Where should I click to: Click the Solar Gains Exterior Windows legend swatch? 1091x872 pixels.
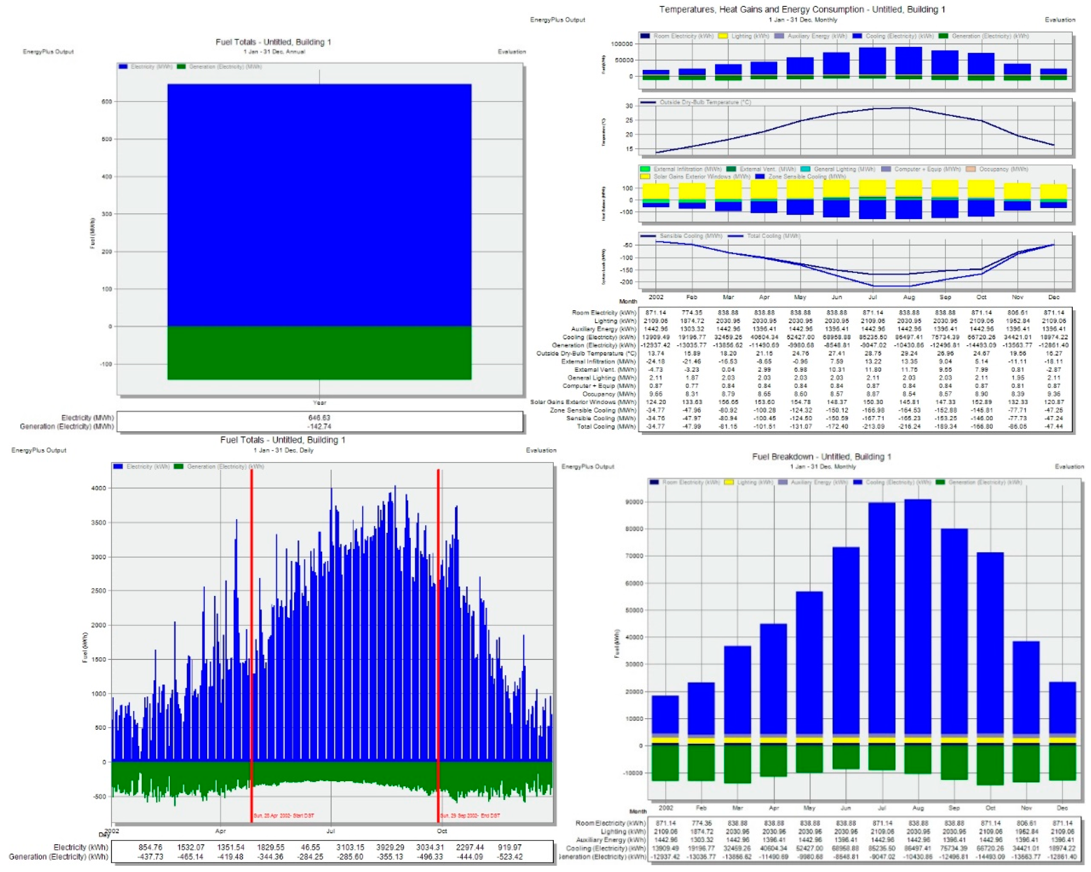(645, 177)
